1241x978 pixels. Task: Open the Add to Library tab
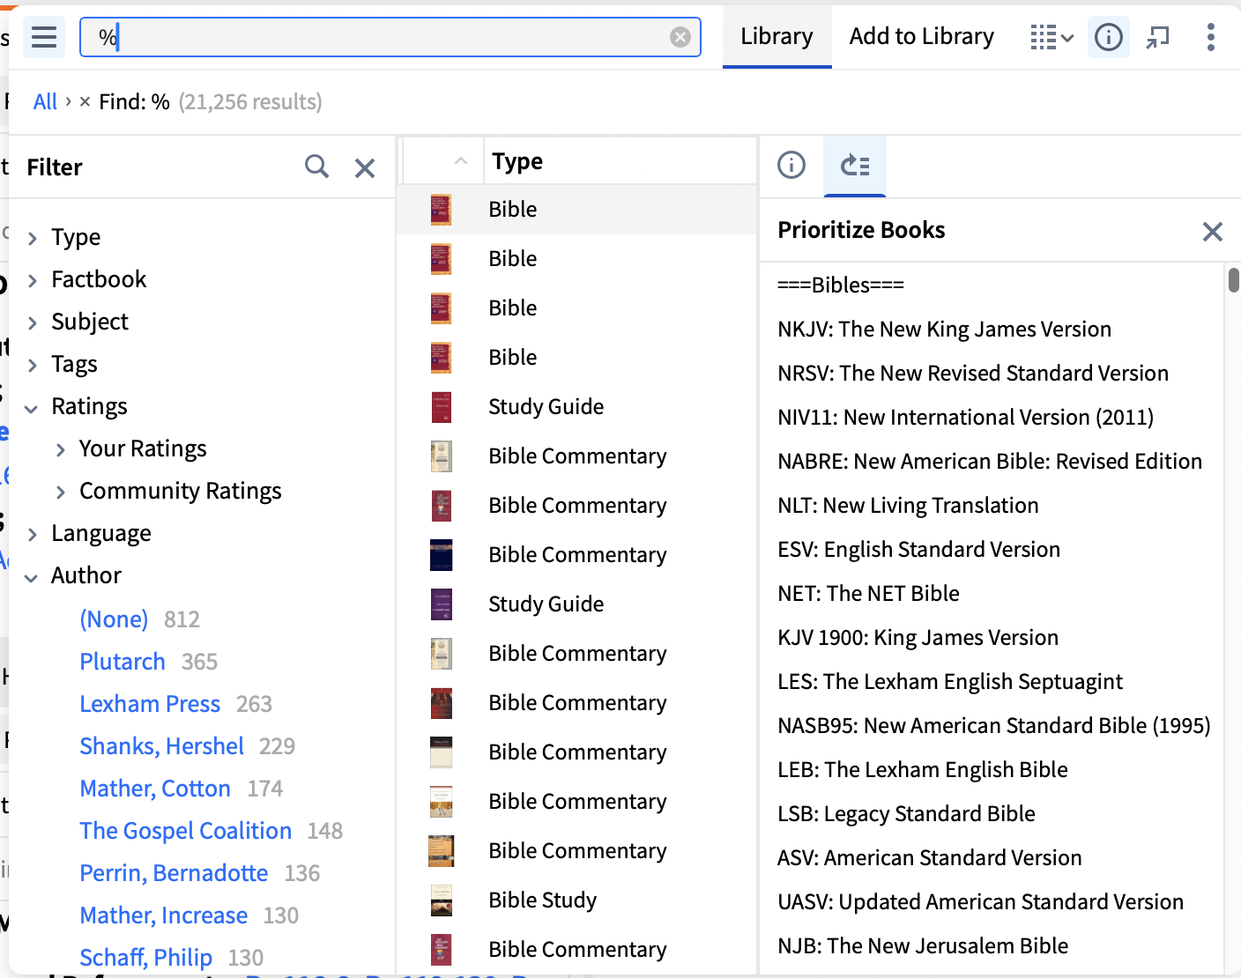921,36
